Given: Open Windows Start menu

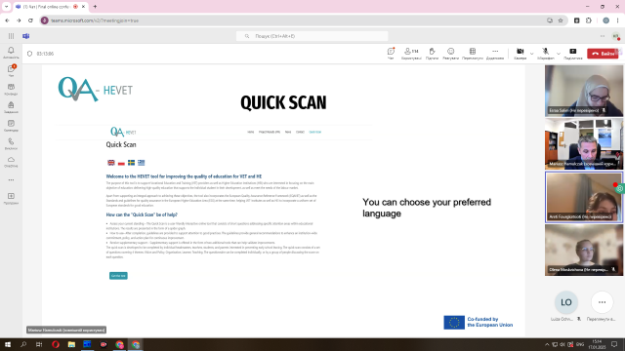Looking at the screenshot, I should [8, 344].
